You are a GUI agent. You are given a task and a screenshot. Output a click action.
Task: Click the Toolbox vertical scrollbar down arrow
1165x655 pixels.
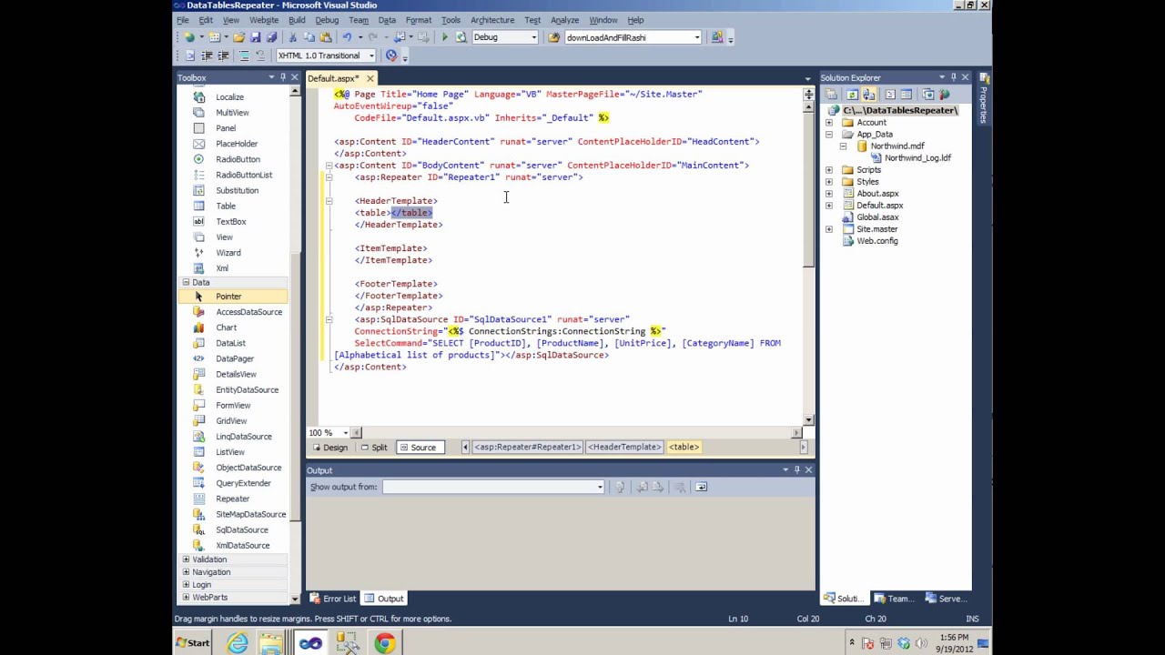(x=295, y=599)
